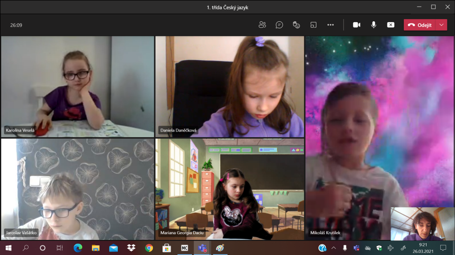Image resolution: width=455 pixels, height=255 pixels.
Task: Open the participants list panel
Action: click(x=262, y=25)
